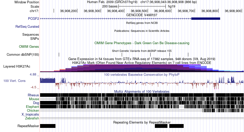Click the Short Genetic Variants dbSNP title
The width and height of the screenshot is (244, 132).
pyautogui.click(x=142, y=51)
